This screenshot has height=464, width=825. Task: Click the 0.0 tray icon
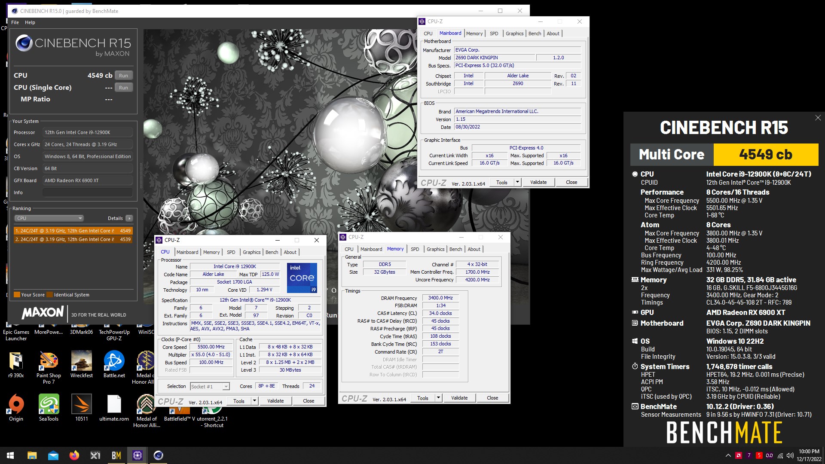point(770,455)
